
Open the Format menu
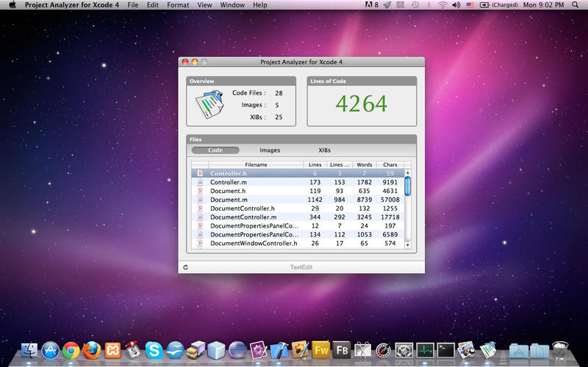pyautogui.click(x=178, y=5)
